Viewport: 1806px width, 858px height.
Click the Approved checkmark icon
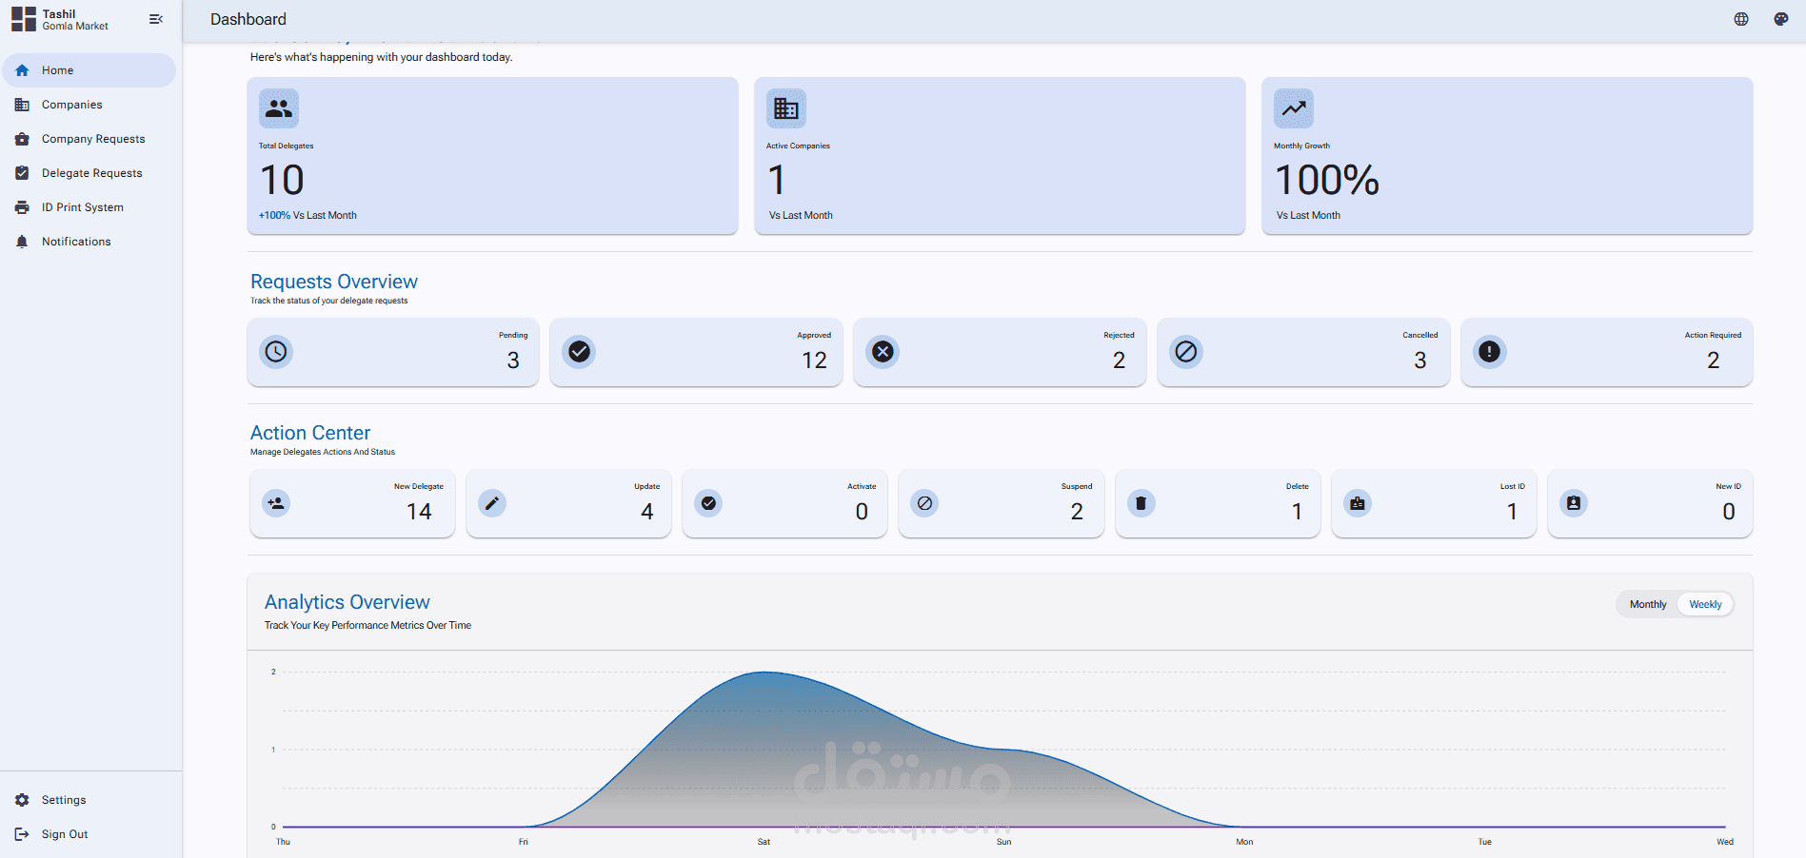pyautogui.click(x=579, y=352)
